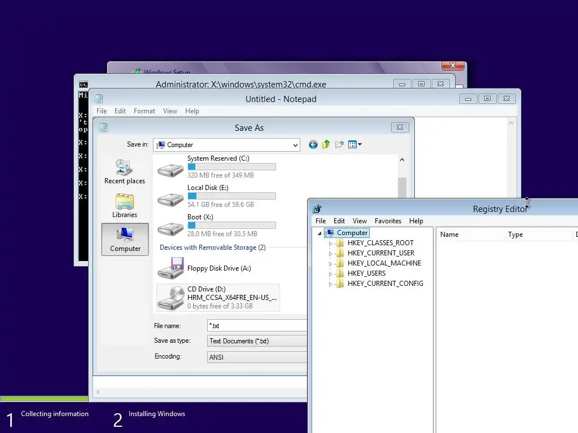Collapse the Computer node in Registry Editor

tap(319, 233)
